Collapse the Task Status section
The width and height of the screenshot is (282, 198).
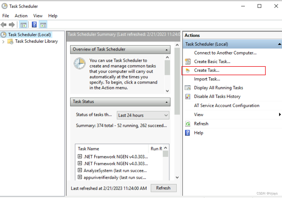click(x=167, y=102)
